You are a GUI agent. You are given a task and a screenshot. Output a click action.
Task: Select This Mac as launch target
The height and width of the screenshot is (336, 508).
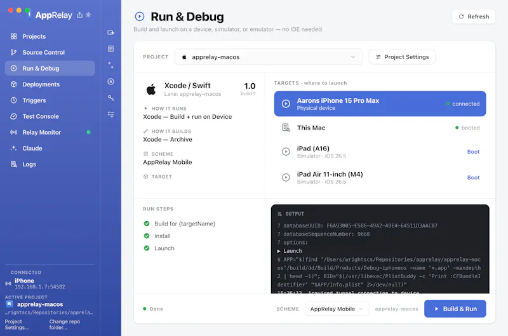380,128
